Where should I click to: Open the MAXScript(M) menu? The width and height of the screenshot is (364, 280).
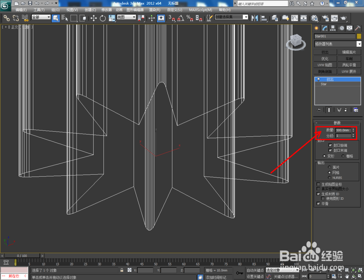pos(201,10)
